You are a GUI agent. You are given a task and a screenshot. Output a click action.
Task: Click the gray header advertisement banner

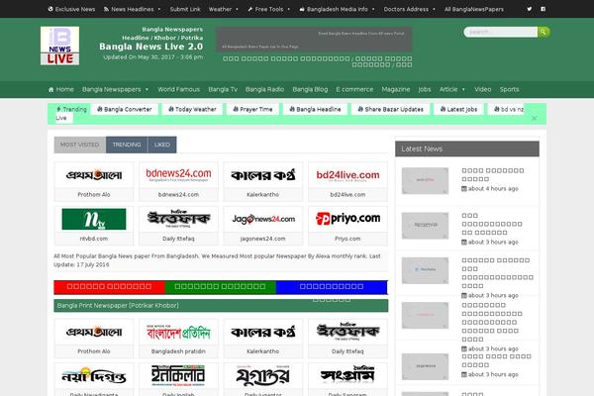click(314, 39)
